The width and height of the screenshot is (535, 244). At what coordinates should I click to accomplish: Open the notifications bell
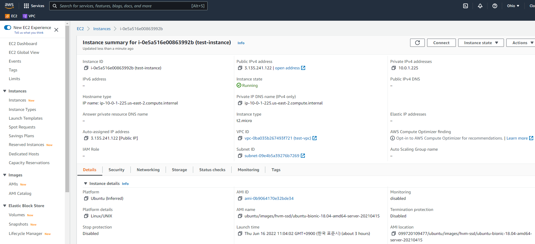coord(480,6)
